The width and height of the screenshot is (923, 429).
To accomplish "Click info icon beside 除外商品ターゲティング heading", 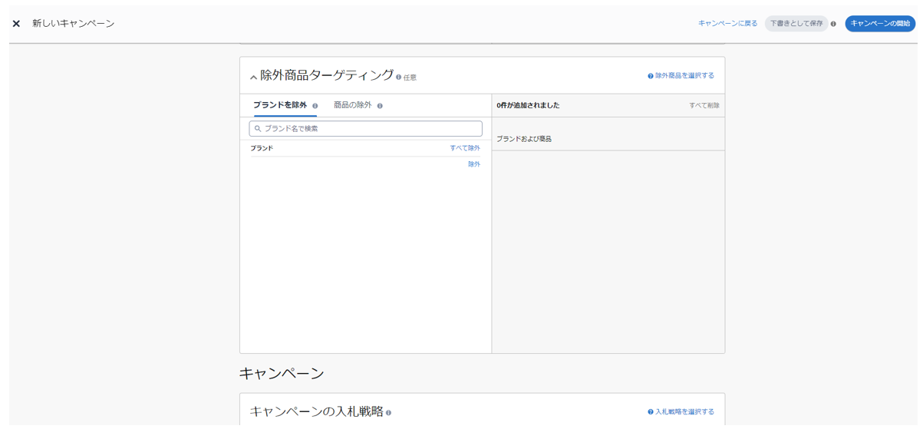I will tap(398, 77).
